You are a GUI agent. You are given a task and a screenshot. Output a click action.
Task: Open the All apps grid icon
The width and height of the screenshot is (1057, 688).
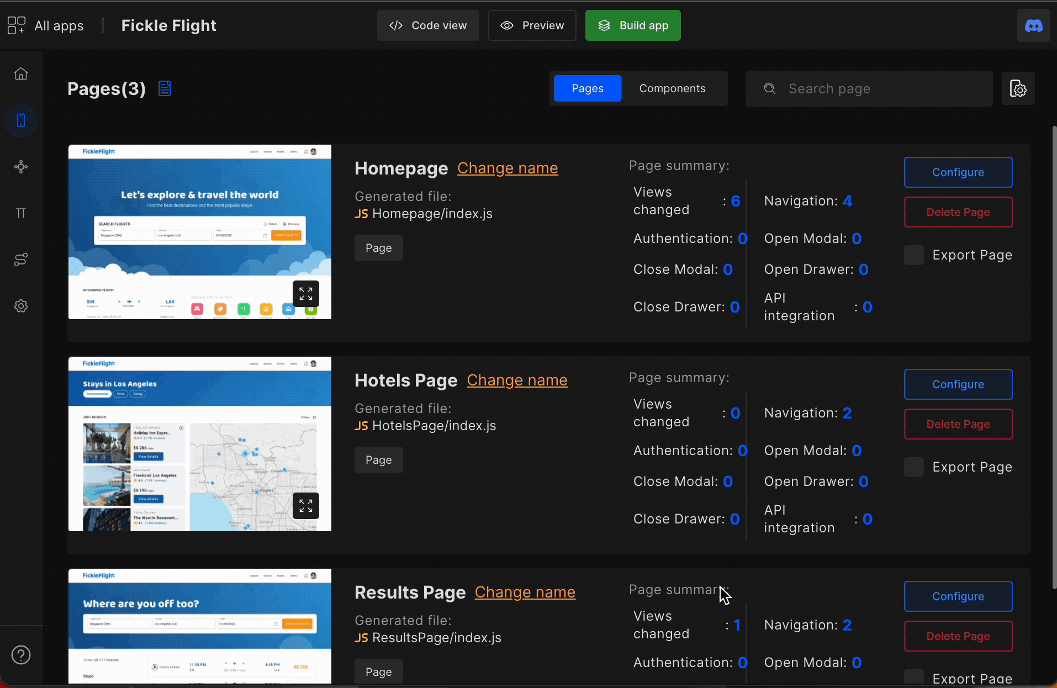(x=16, y=25)
